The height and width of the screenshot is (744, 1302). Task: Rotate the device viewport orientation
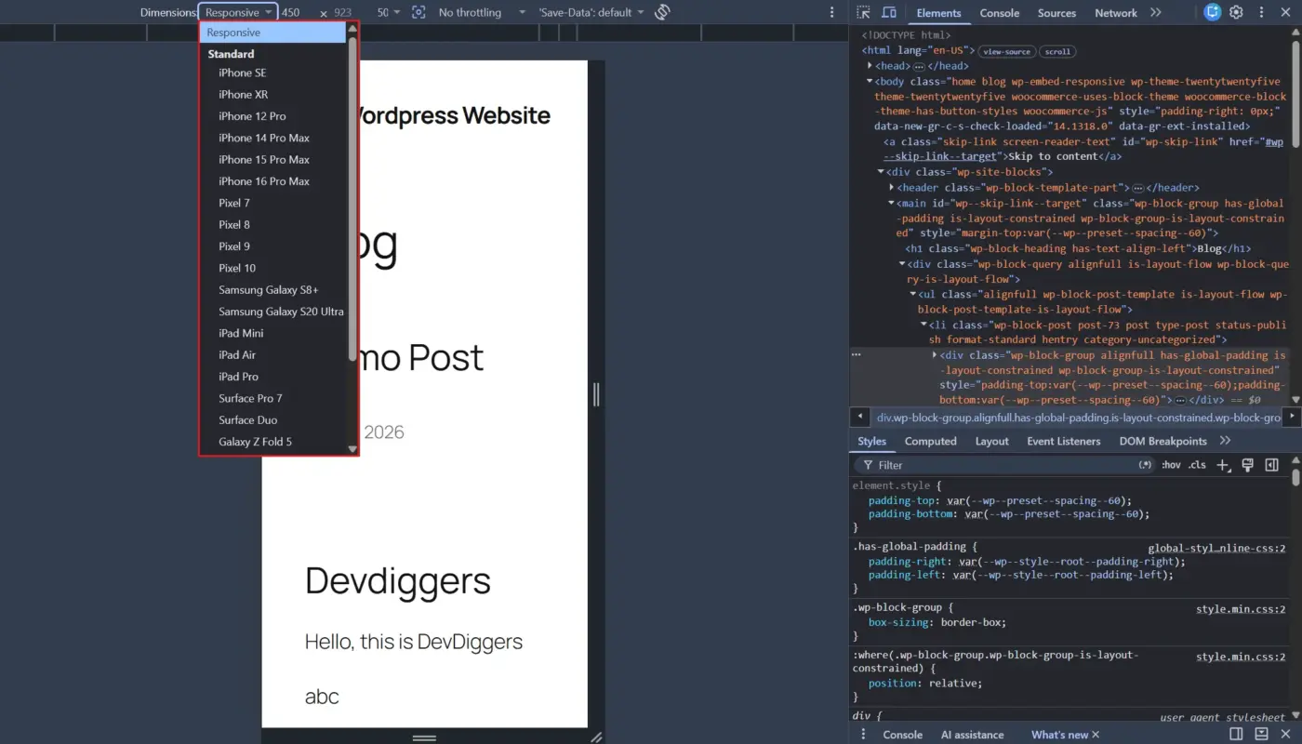coord(662,12)
